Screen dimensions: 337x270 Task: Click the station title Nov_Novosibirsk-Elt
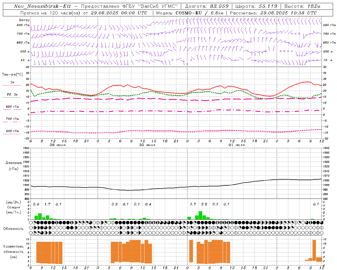pyautogui.click(x=42, y=6)
